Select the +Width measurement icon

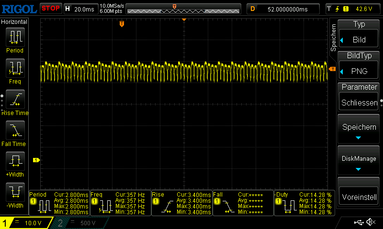(14, 161)
